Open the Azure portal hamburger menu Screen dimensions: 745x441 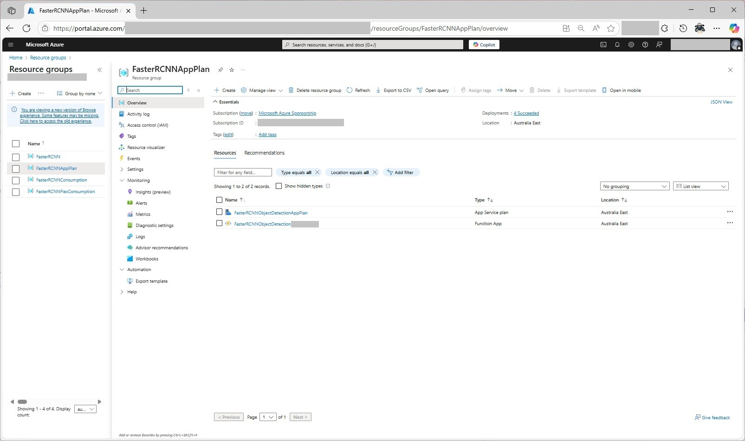11,45
